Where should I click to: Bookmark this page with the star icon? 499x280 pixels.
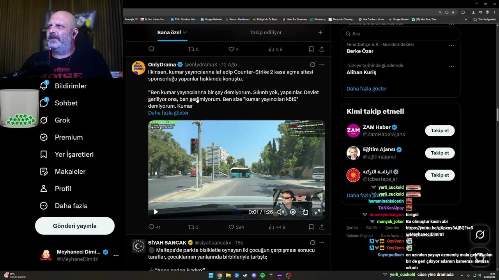pyautogui.click(x=453, y=12)
